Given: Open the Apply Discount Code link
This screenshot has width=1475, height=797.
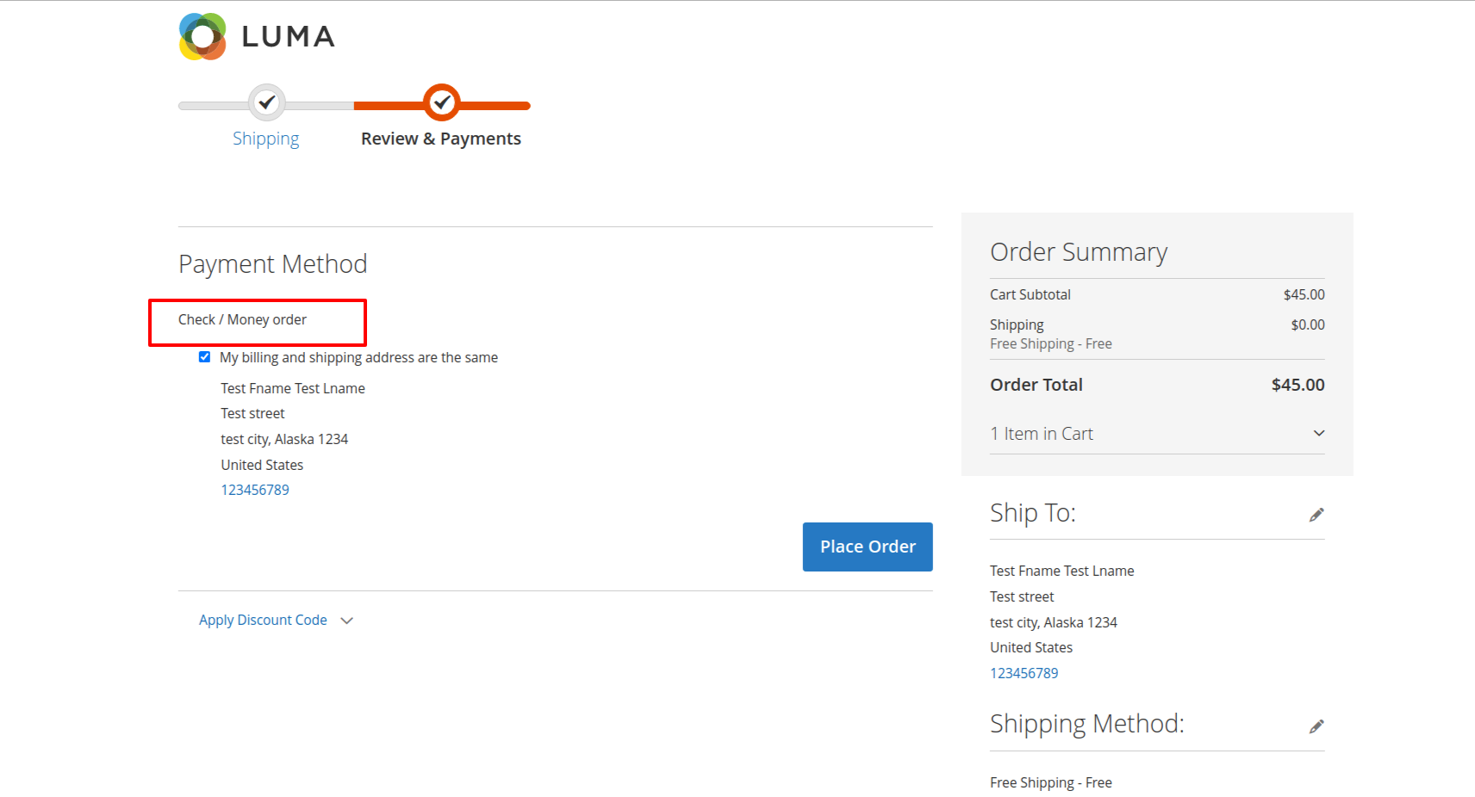Looking at the screenshot, I should (x=263, y=620).
